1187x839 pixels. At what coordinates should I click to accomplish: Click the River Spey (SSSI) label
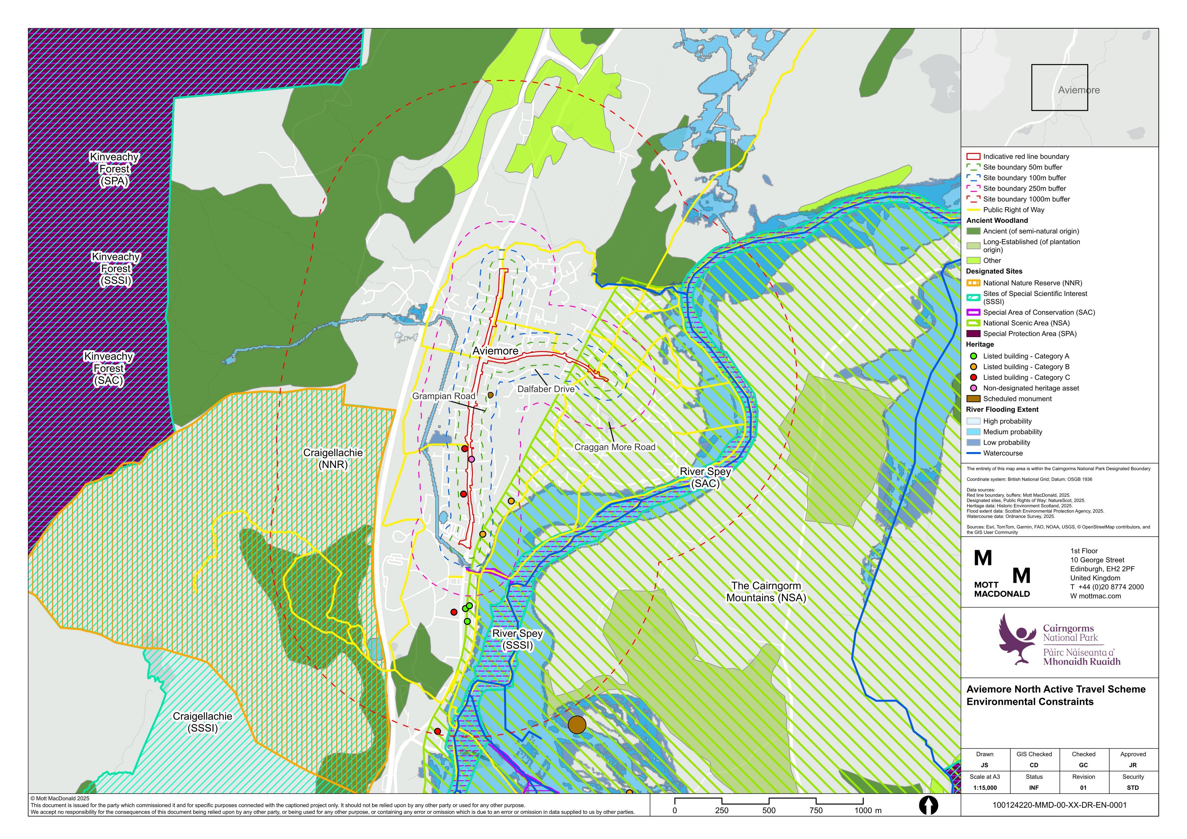517,639
